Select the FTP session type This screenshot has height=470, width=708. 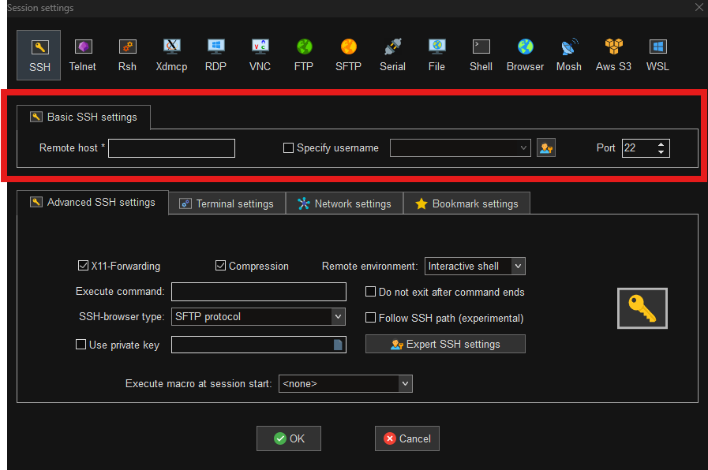304,55
